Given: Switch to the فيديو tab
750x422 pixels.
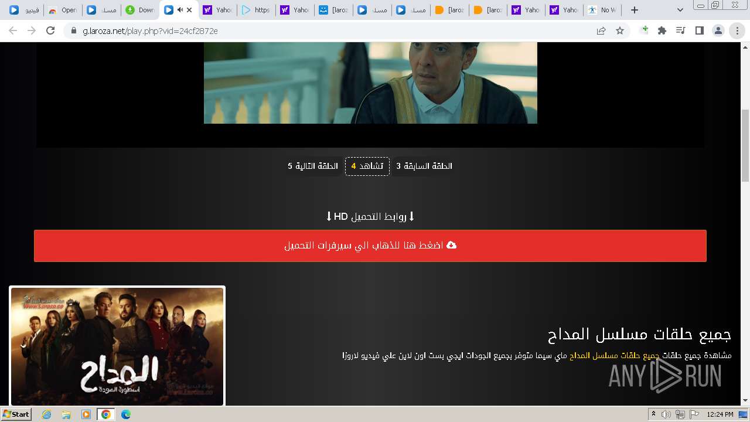Looking at the screenshot, I should point(23,10).
